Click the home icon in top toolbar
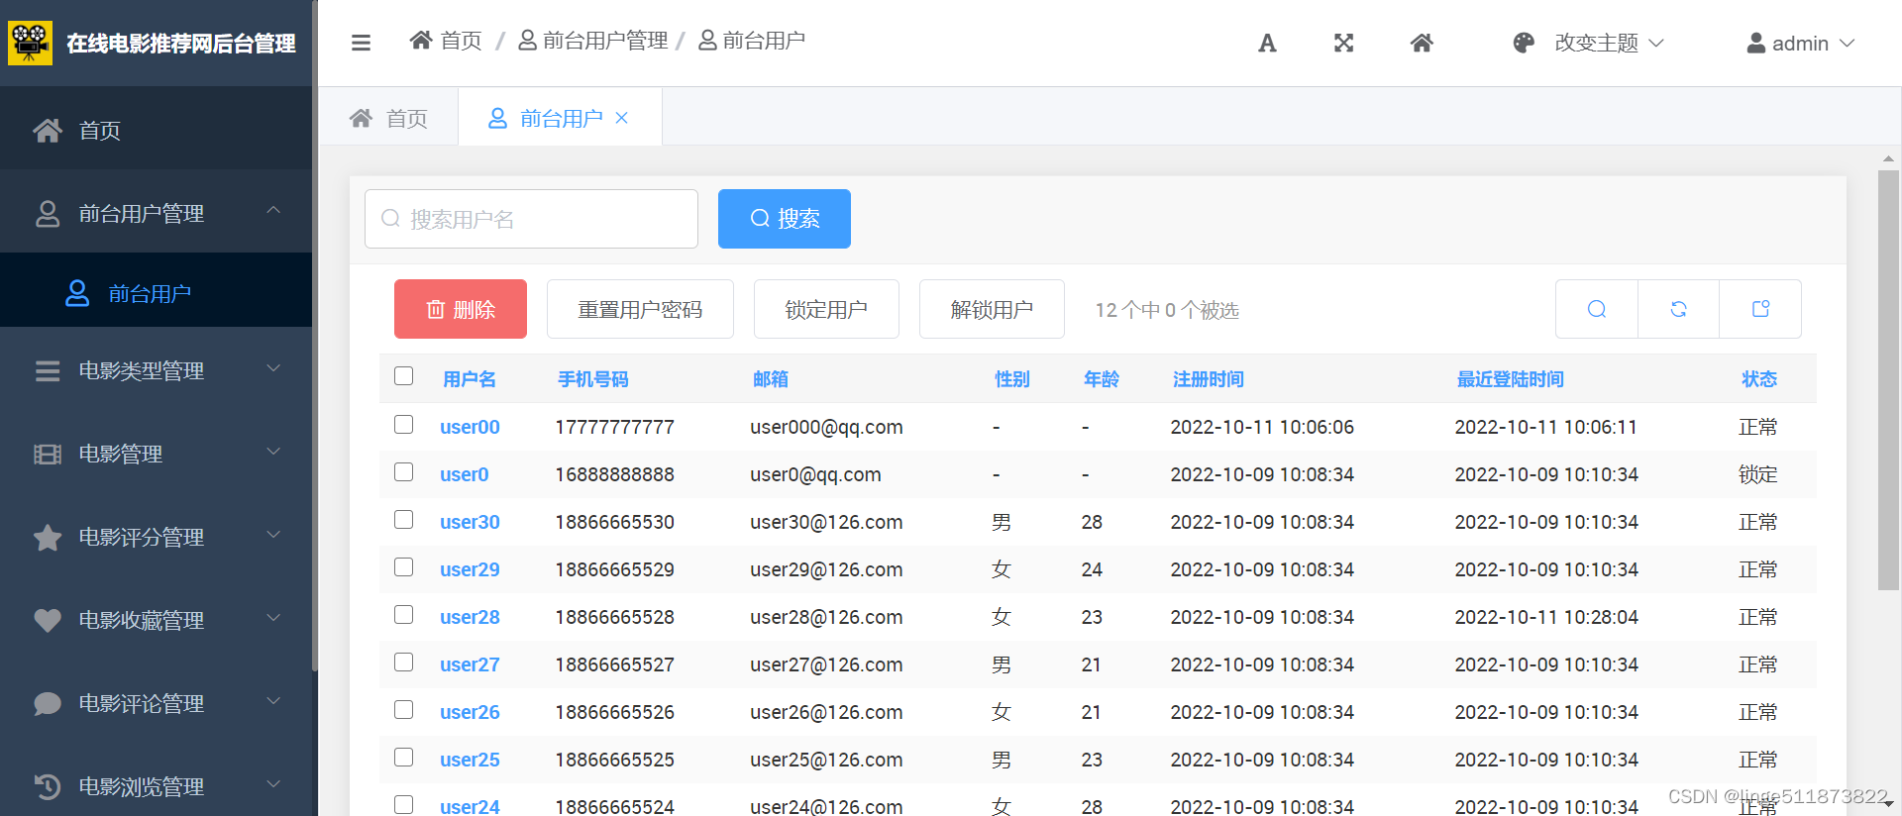 pos(1422,43)
